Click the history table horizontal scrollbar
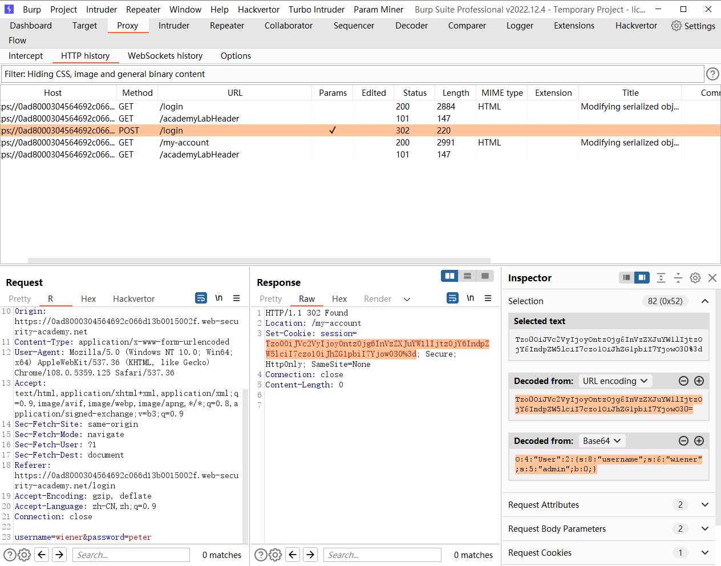721x566 pixels. pos(259,261)
